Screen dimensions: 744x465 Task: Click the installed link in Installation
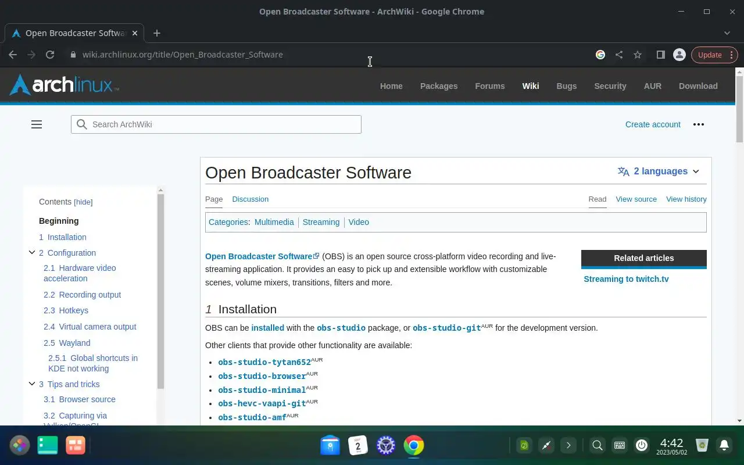coord(267,328)
